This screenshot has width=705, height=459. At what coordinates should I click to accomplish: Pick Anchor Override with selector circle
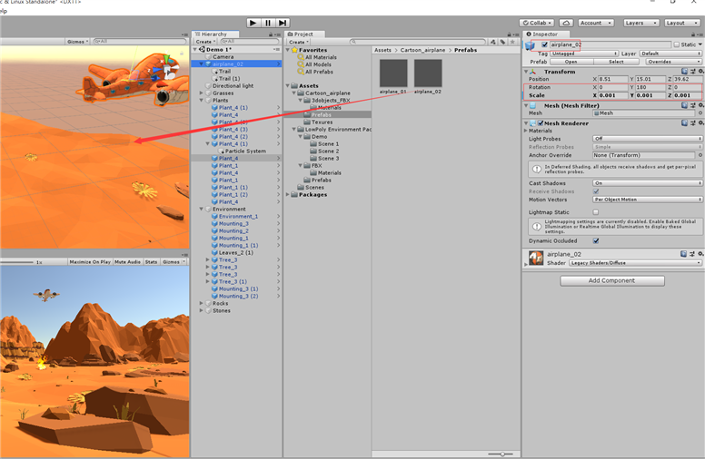(x=700, y=155)
